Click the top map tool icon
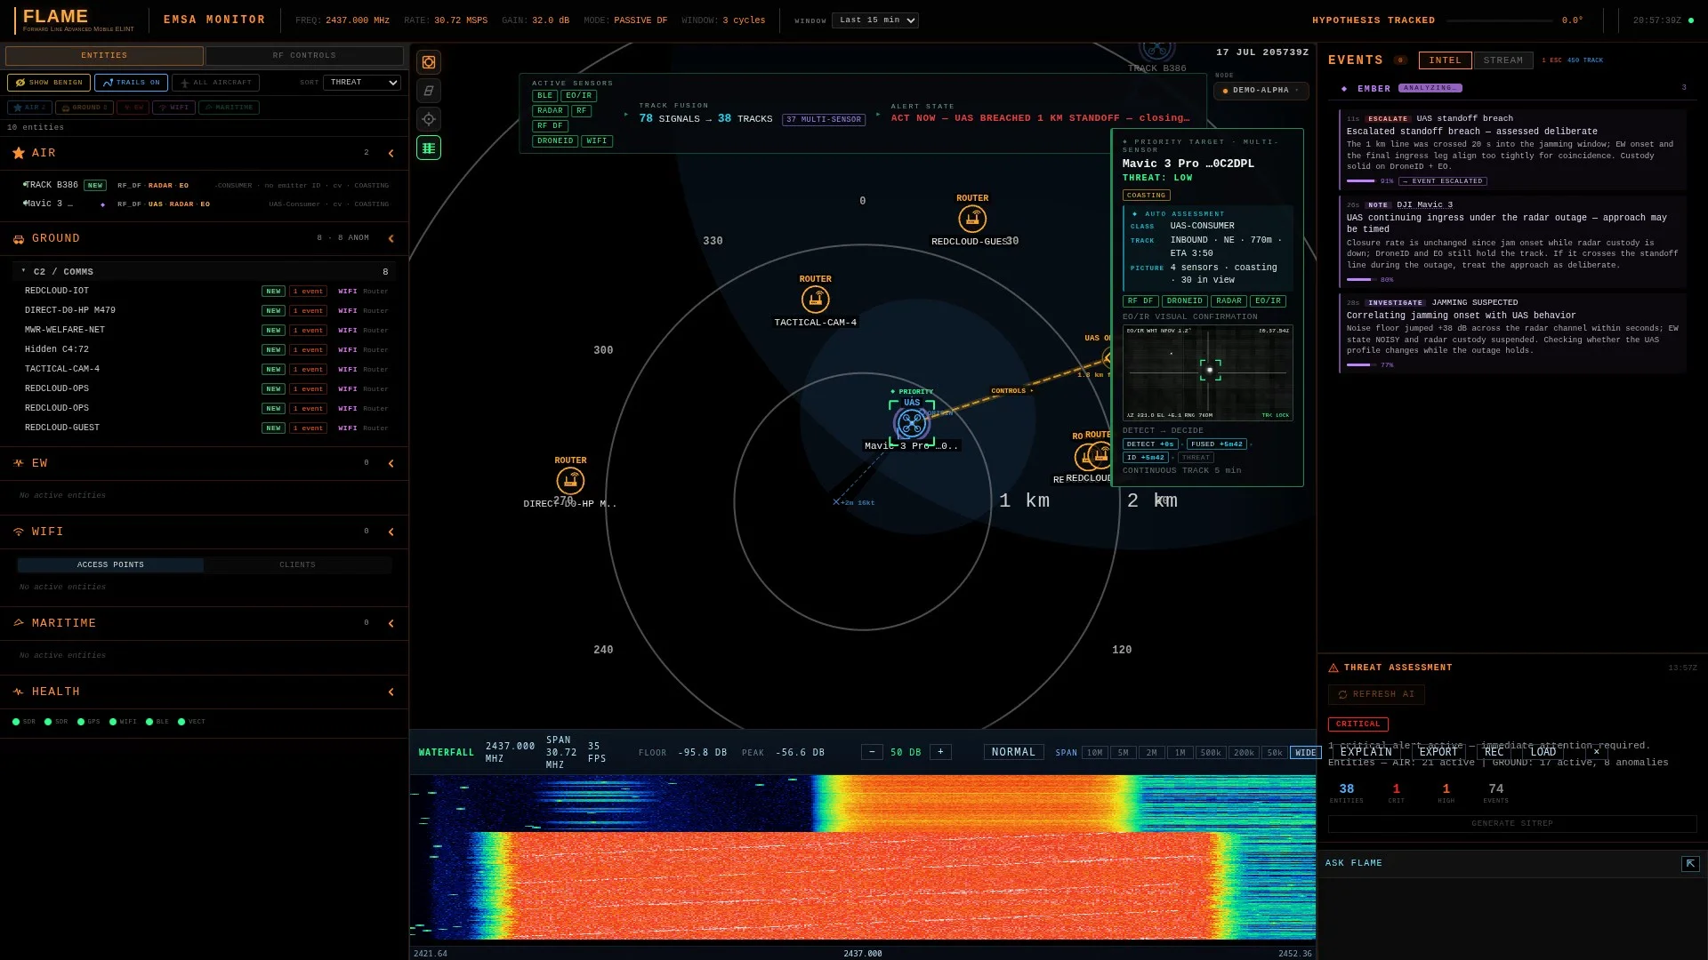Screen dimensions: 1708x960 click(429, 62)
